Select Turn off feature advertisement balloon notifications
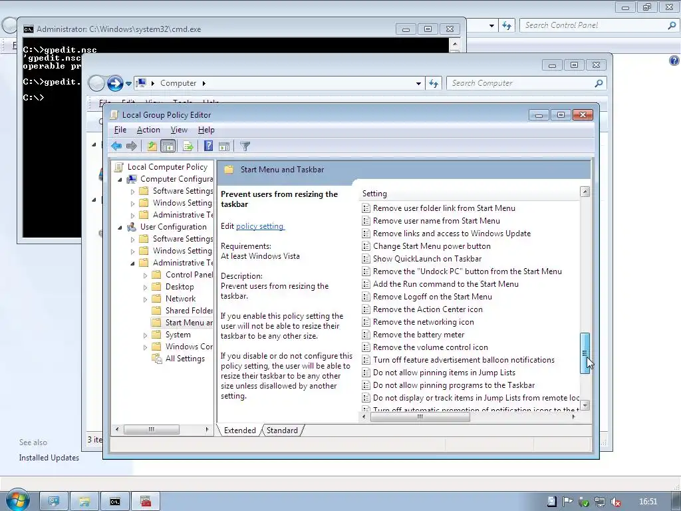The image size is (681, 511). click(464, 360)
